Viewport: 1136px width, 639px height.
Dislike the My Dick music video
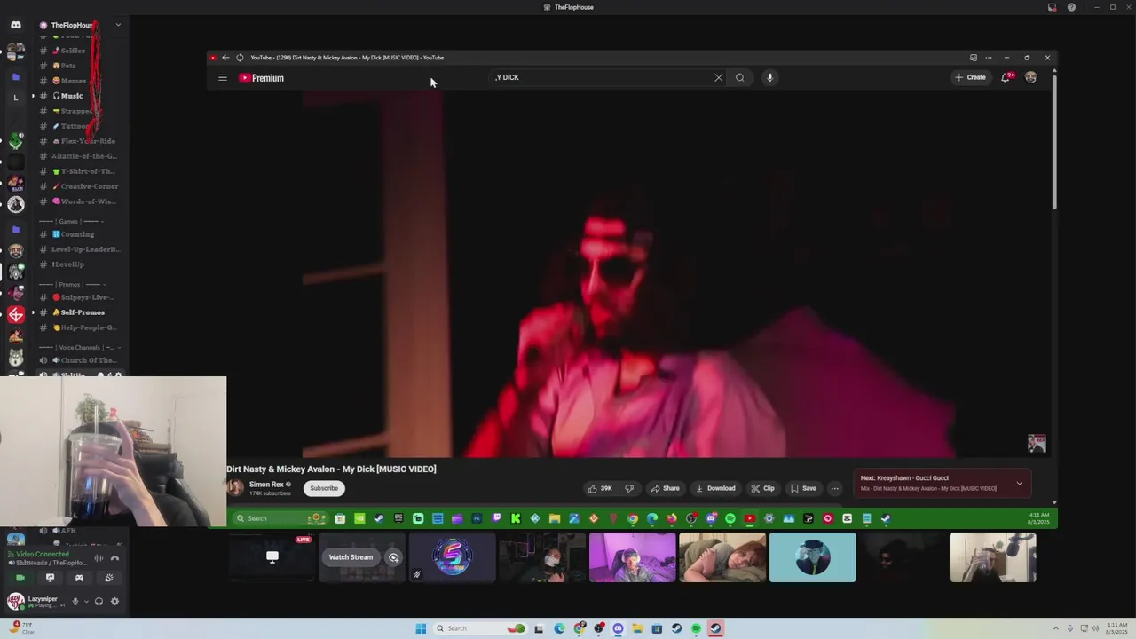click(629, 488)
